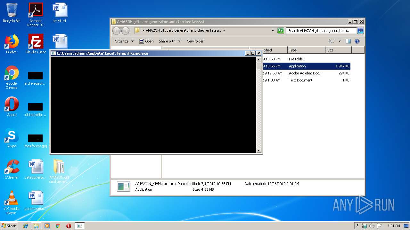Open Internet Explorer from the taskbar
Viewport: 410px width, 230px height.
[x=26, y=226]
